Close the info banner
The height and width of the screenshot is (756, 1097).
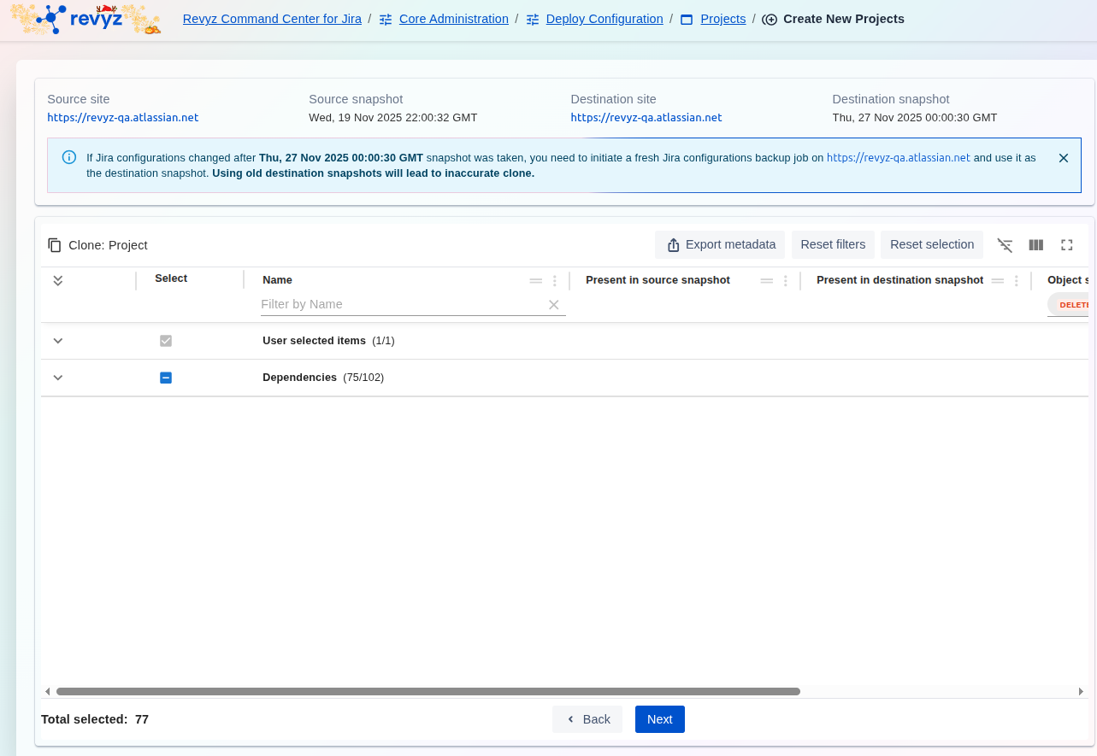coord(1063,158)
